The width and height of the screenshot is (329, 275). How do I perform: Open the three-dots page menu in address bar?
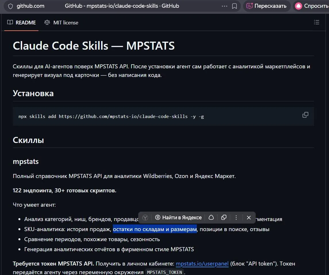224,6
